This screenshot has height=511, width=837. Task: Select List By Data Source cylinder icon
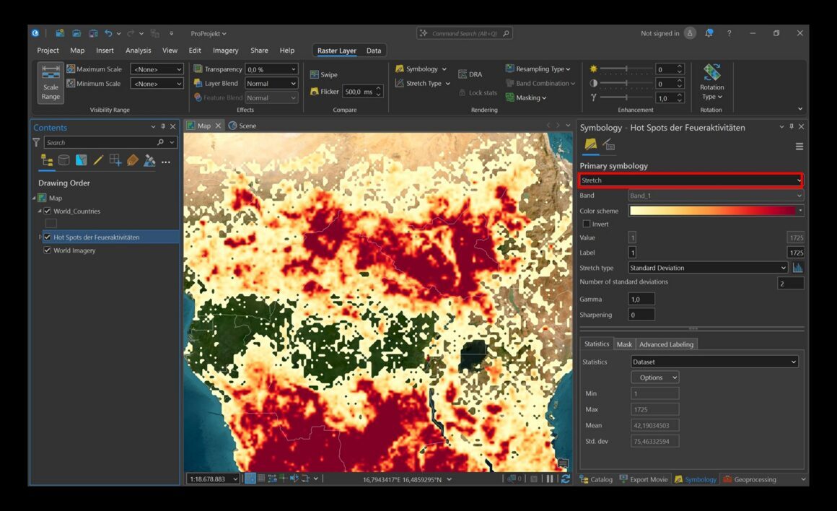[64, 160]
